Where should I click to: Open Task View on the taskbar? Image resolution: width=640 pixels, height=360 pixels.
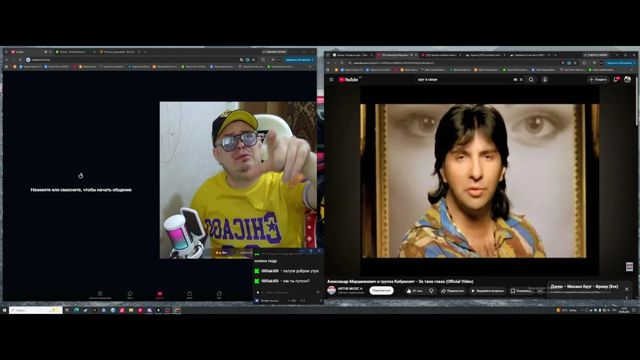[x=66, y=310]
